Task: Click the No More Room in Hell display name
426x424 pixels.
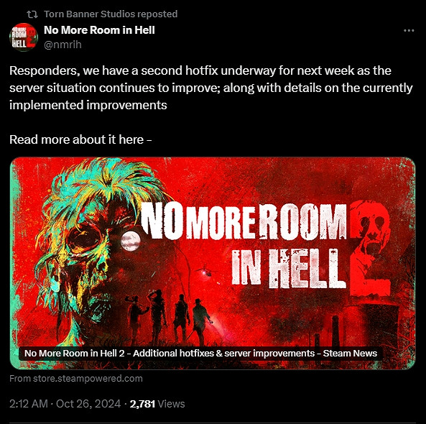Action: [99, 30]
